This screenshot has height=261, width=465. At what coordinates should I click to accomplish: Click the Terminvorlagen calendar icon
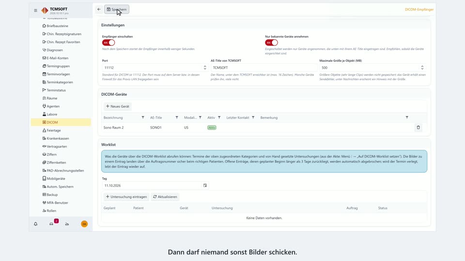click(44, 74)
